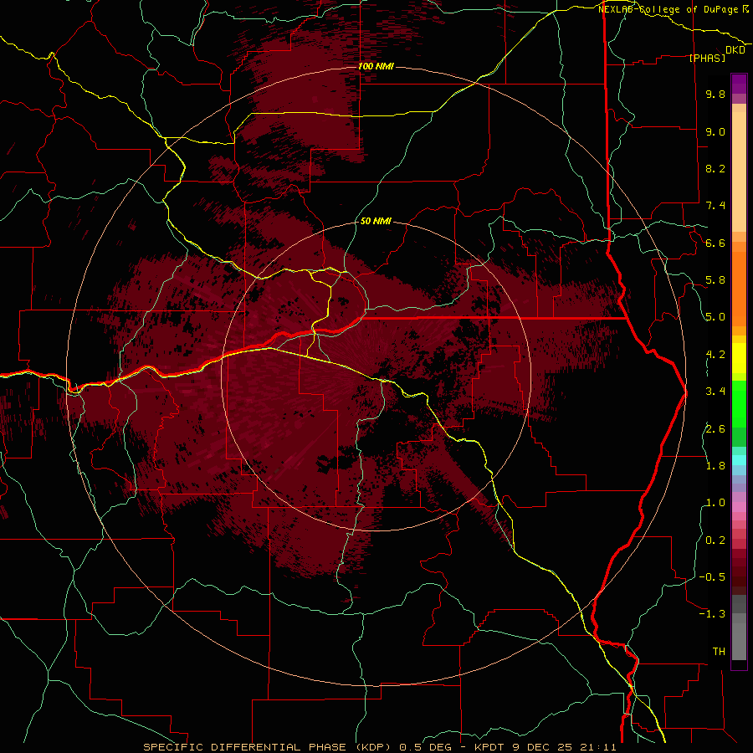Click the purple top segment of the color bar
Viewport: 753px width, 753px height.
(x=739, y=84)
